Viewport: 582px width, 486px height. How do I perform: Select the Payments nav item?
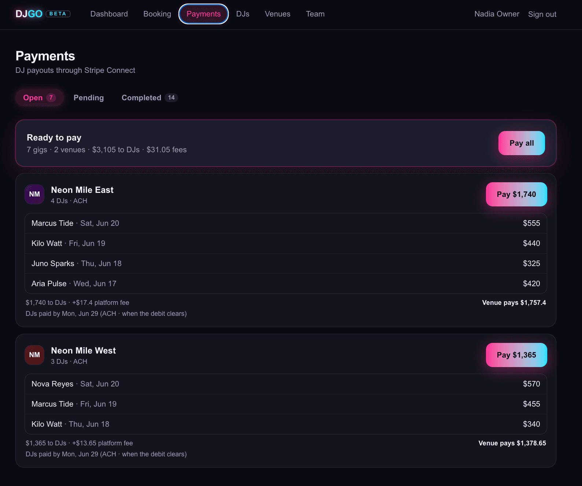(x=204, y=14)
